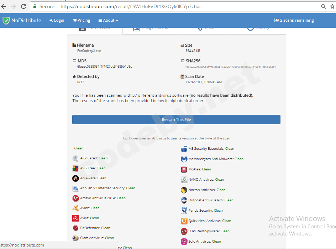Click the 2 scans remaining indicator
Viewport: 336px width, 249px height.
click(294, 20)
